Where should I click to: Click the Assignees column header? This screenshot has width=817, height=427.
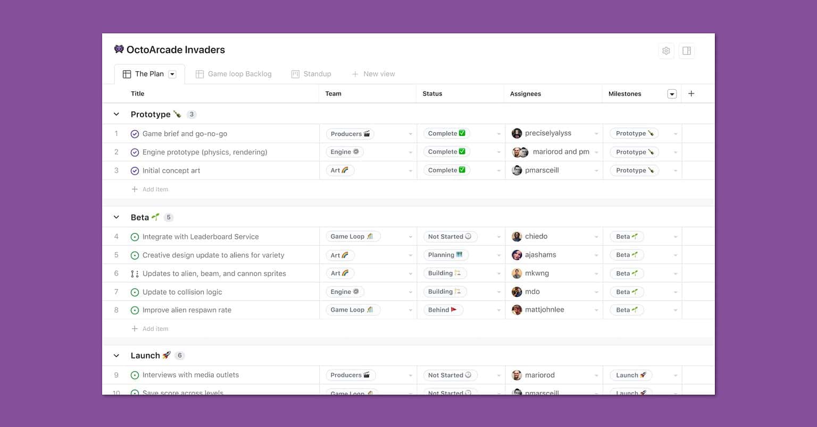pyautogui.click(x=526, y=93)
